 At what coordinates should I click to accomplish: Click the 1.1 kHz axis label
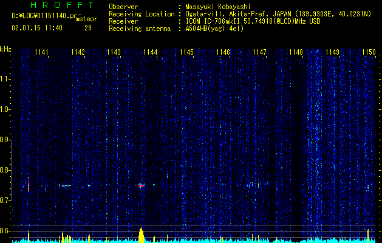coord(5,79)
